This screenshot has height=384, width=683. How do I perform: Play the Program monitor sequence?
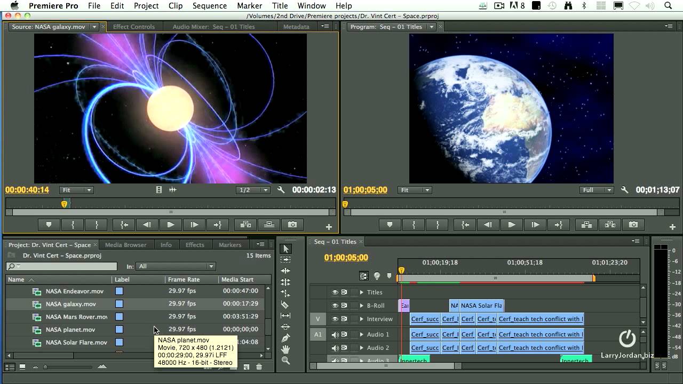click(511, 225)
